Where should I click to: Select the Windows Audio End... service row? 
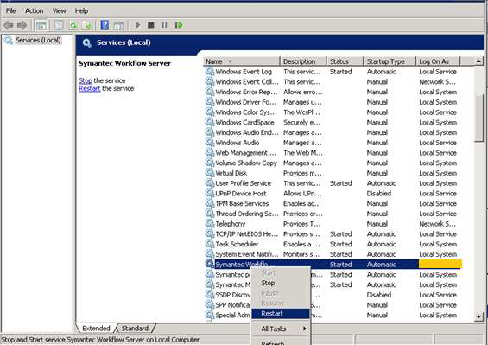pyautogui.click(x=333, y=133)
